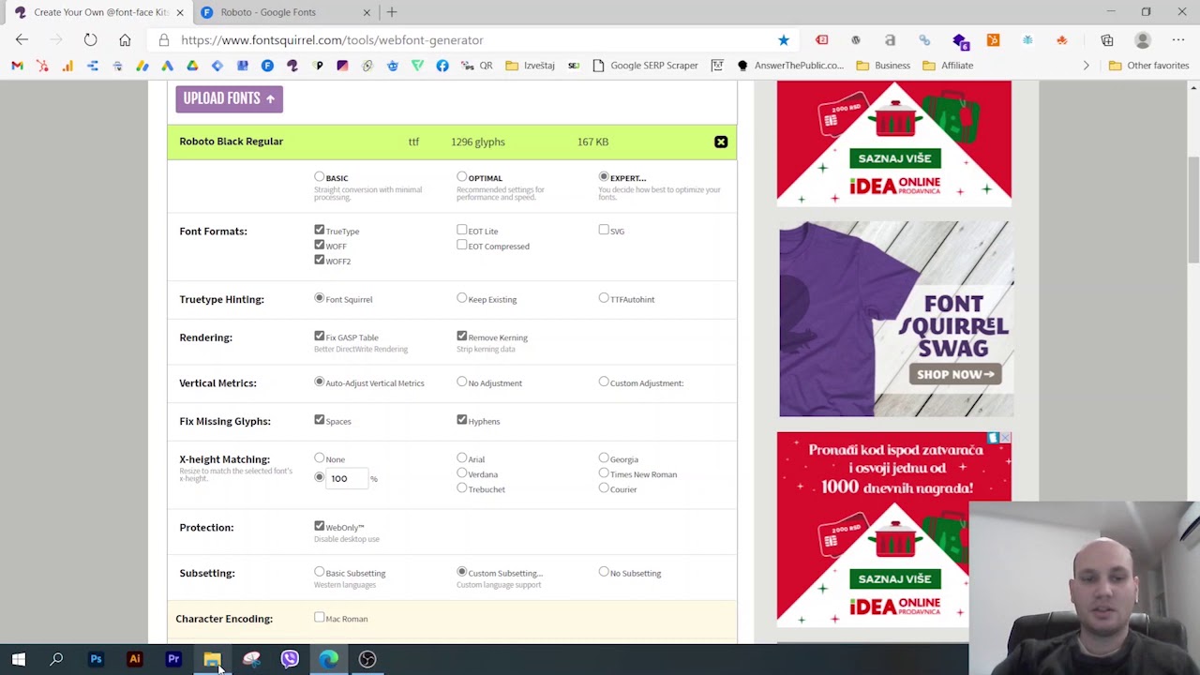1200x675 pixels.
Task: Open a new browser tab
Action: coord(392,12)
